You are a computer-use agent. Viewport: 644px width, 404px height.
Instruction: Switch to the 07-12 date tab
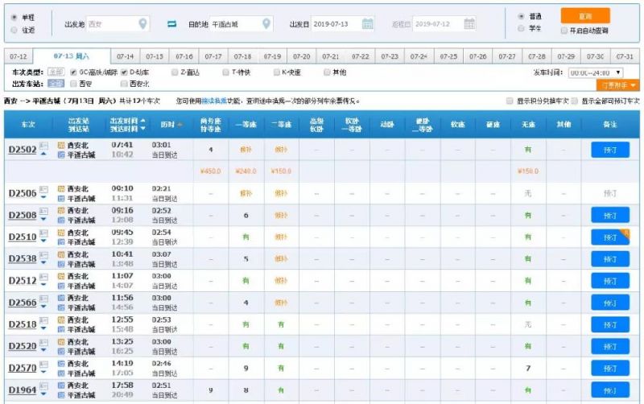[x=19, y=56]
